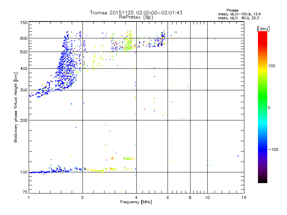
Task: Click the colorbar tick label '0'
Action: (x=269, y=107)
